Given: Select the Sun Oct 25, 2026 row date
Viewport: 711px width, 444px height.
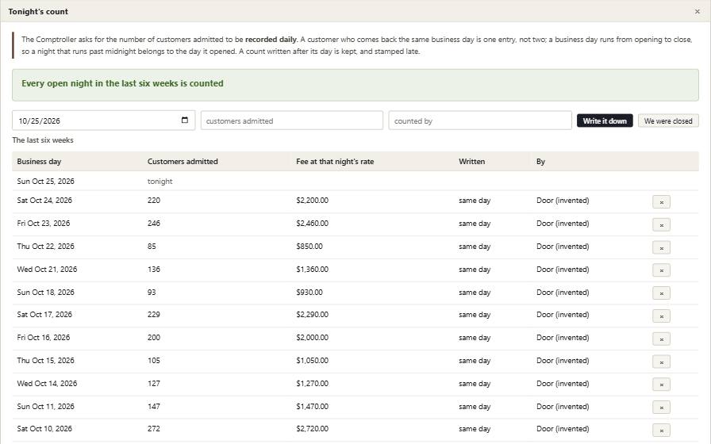Looking at the screenshot, I should tap(45, 182).
